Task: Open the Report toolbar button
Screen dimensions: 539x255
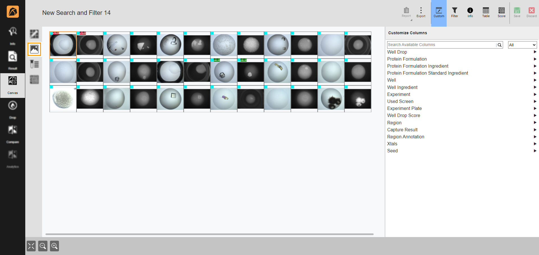Action: click(x=406, y=12)
